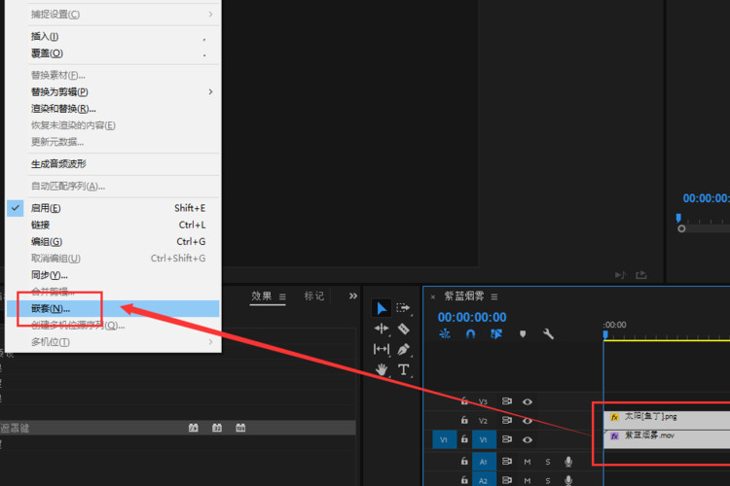730x486 pixels.
Task: Hide the V3 track output eye
Action: [x=528, y=401]
